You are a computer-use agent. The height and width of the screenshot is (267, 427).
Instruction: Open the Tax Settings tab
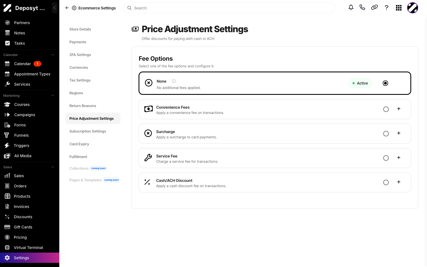pos(80,80)
